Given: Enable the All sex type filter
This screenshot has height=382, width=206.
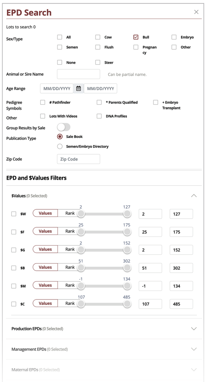Looking at the screenshot, I should click(59, 37).
